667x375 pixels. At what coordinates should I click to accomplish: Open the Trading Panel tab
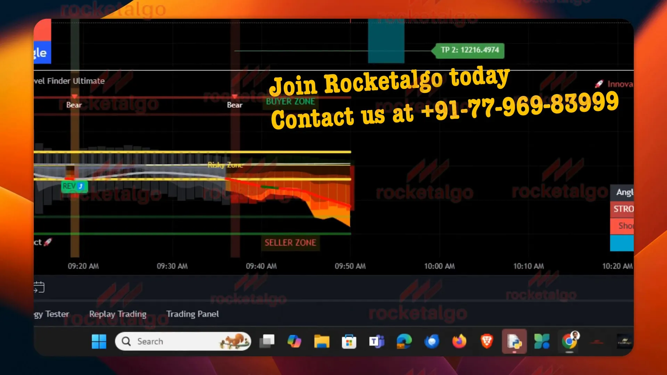coord(192,314)
